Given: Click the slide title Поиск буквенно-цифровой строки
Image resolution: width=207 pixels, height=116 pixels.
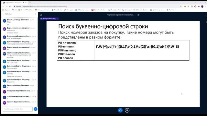Looking at the screenshot, I should coord(103,26).
